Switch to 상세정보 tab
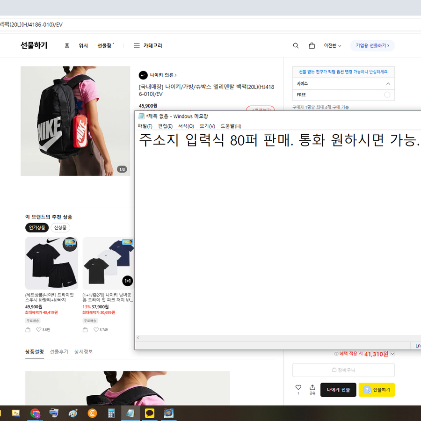 click(84, 352)
